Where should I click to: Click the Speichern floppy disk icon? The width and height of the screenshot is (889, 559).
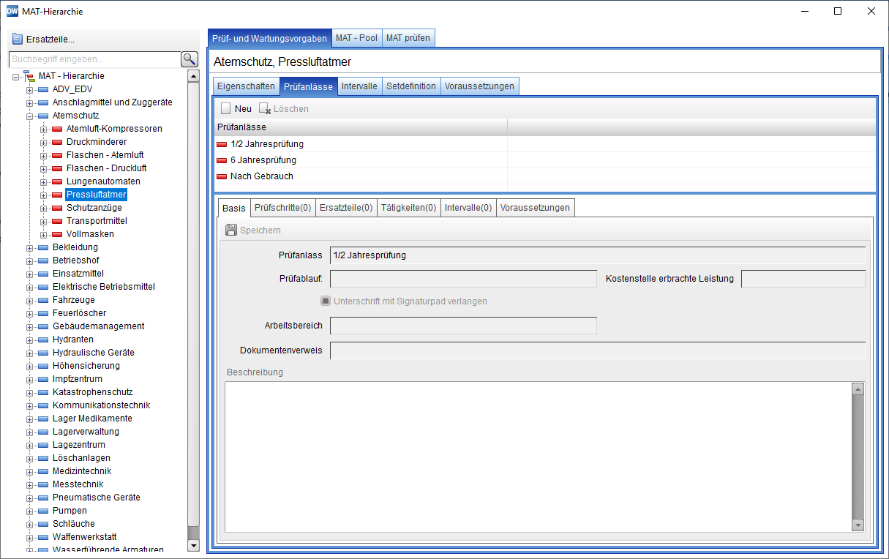[231, 230]
